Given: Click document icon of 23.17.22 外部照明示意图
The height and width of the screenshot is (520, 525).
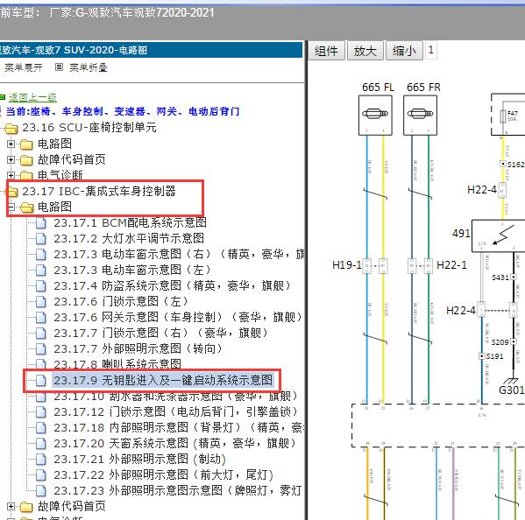Looking at the screenshot, I should pos(41,474).
